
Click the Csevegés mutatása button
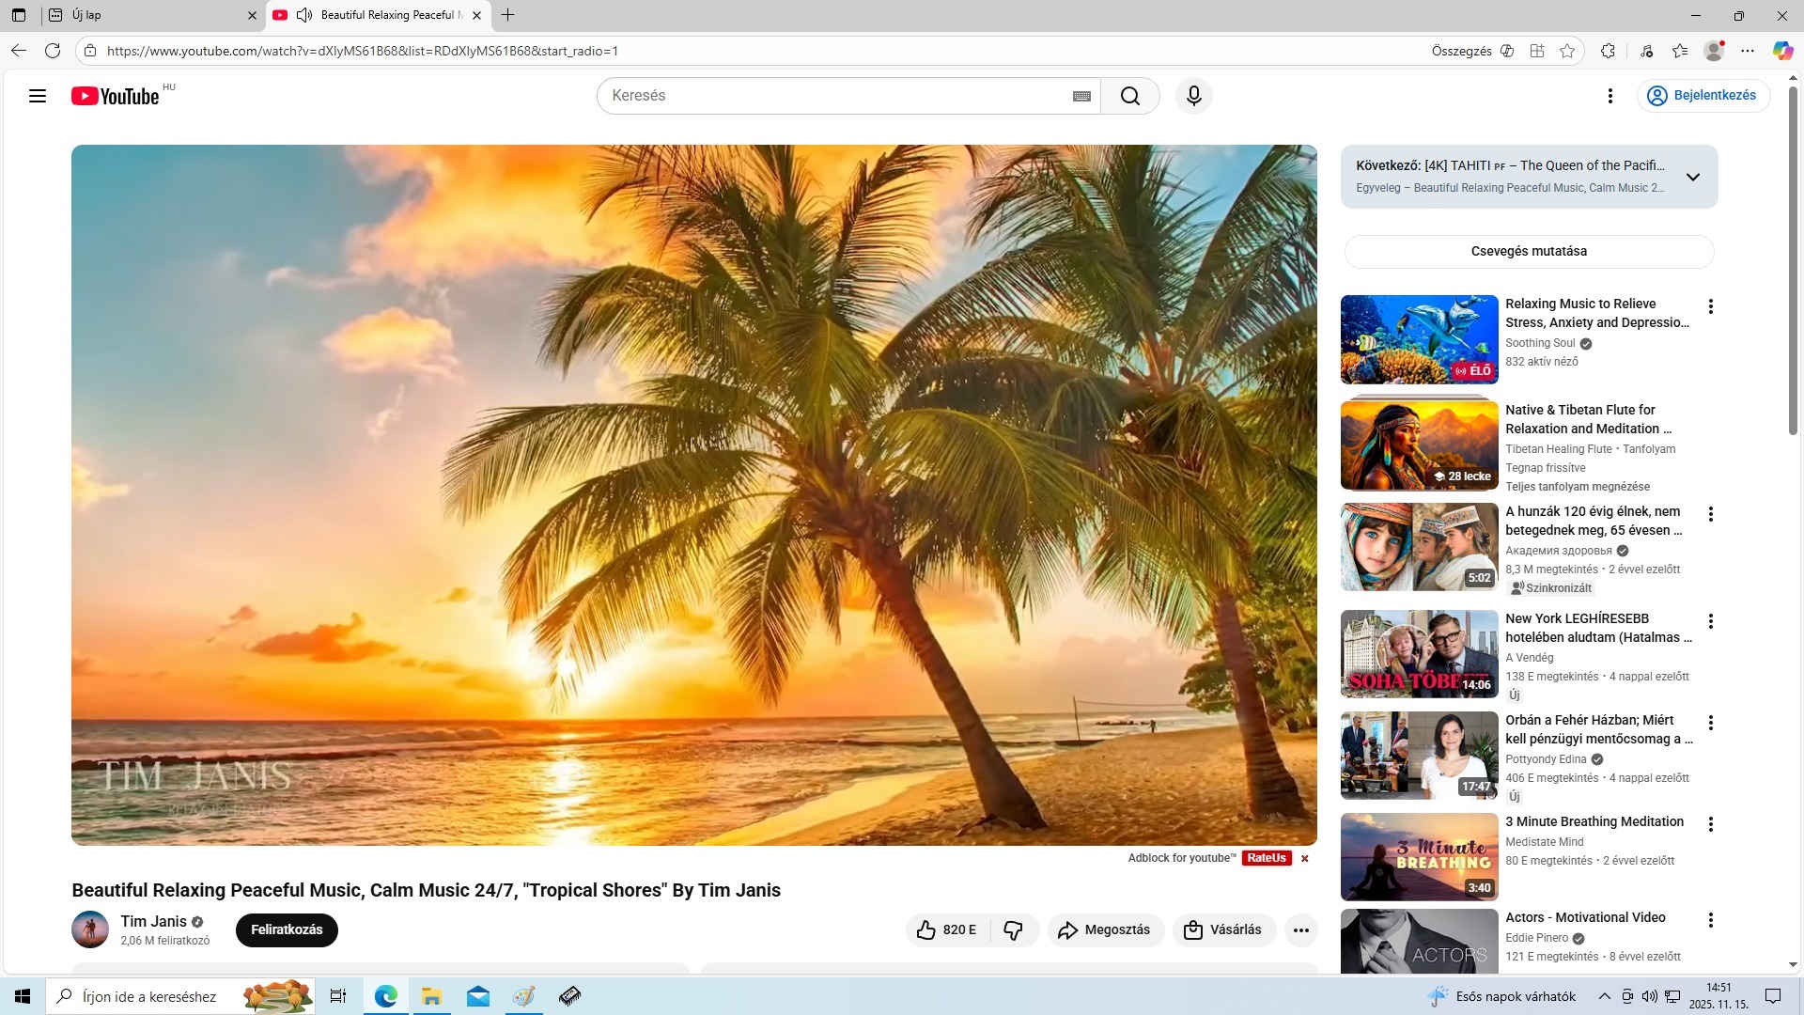point(1529,252)
